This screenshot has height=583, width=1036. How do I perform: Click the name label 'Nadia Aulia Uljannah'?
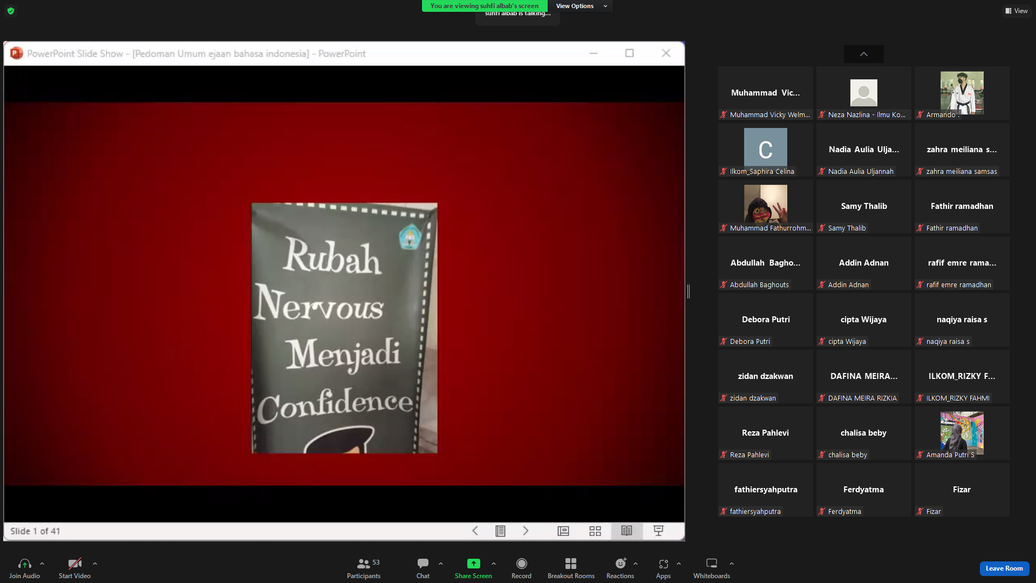tap(861, 172)
